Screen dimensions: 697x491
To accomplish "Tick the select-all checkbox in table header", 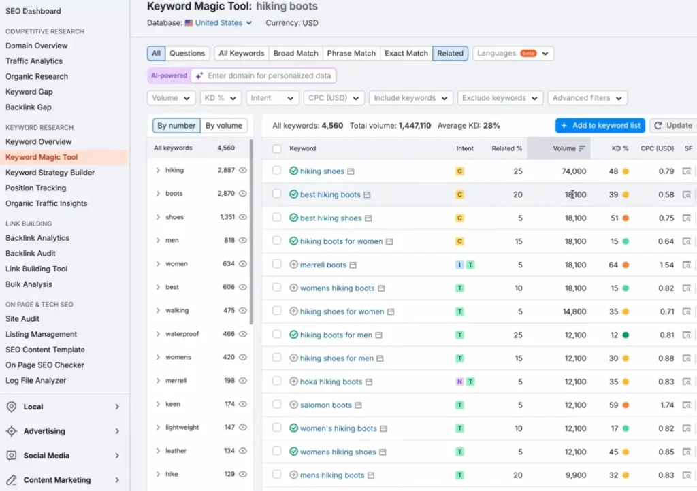I will click(x=276, y=149).
